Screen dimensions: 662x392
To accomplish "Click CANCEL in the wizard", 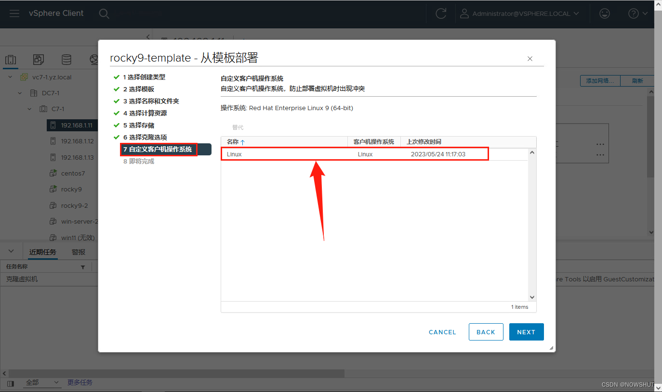I will [442, 332].
